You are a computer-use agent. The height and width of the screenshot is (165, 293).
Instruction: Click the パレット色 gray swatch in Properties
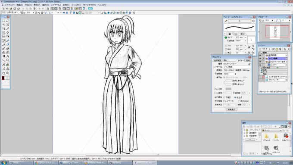[x=228, y=89]
